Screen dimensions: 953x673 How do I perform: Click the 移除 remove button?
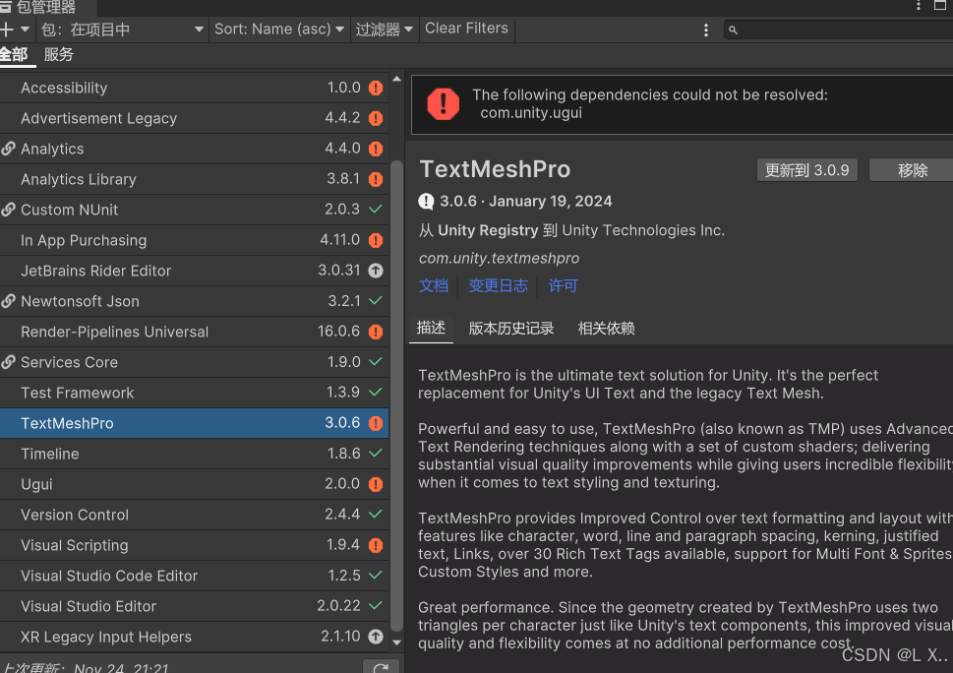coord(912,170)
